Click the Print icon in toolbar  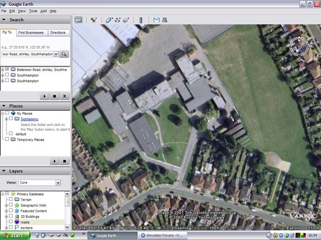[x=164, y=20]
